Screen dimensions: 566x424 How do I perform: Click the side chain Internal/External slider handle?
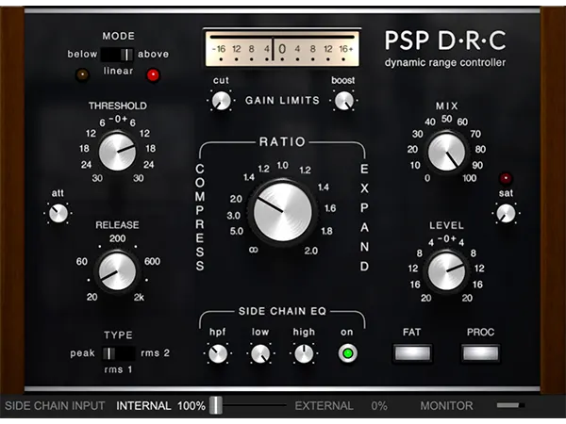click(215, 405)
